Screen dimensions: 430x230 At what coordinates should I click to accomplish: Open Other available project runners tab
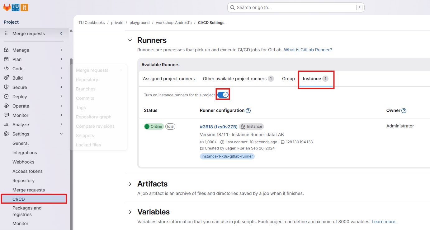[238, 79]
